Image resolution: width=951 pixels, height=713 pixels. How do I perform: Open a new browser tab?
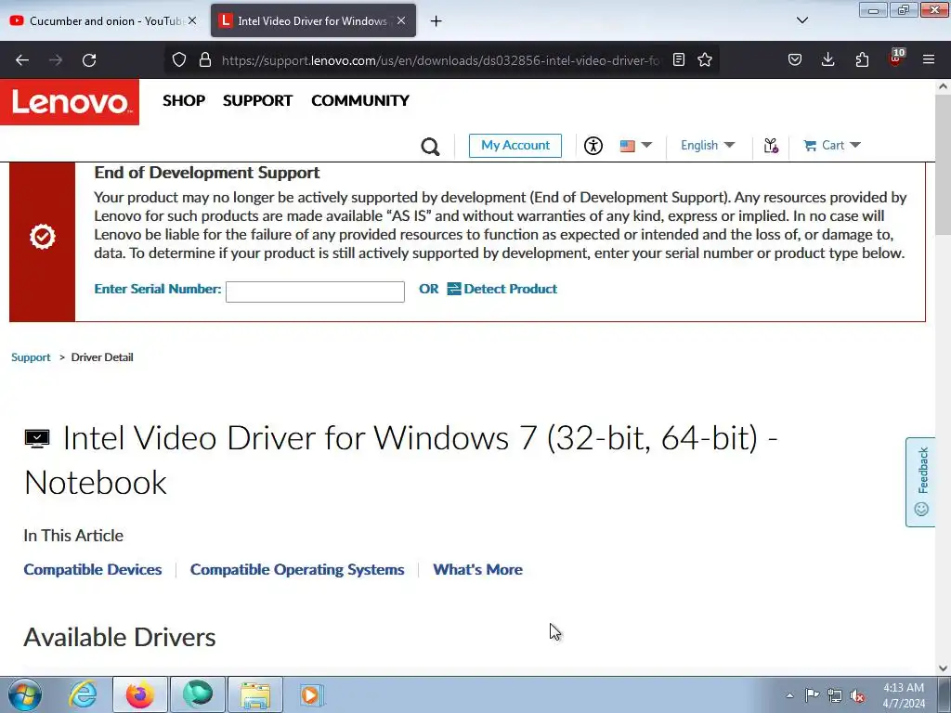click(436, 21)
